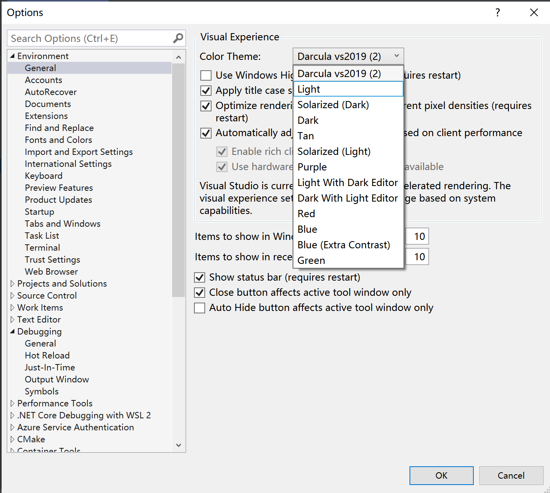Expand CMake node

(12, 439)
